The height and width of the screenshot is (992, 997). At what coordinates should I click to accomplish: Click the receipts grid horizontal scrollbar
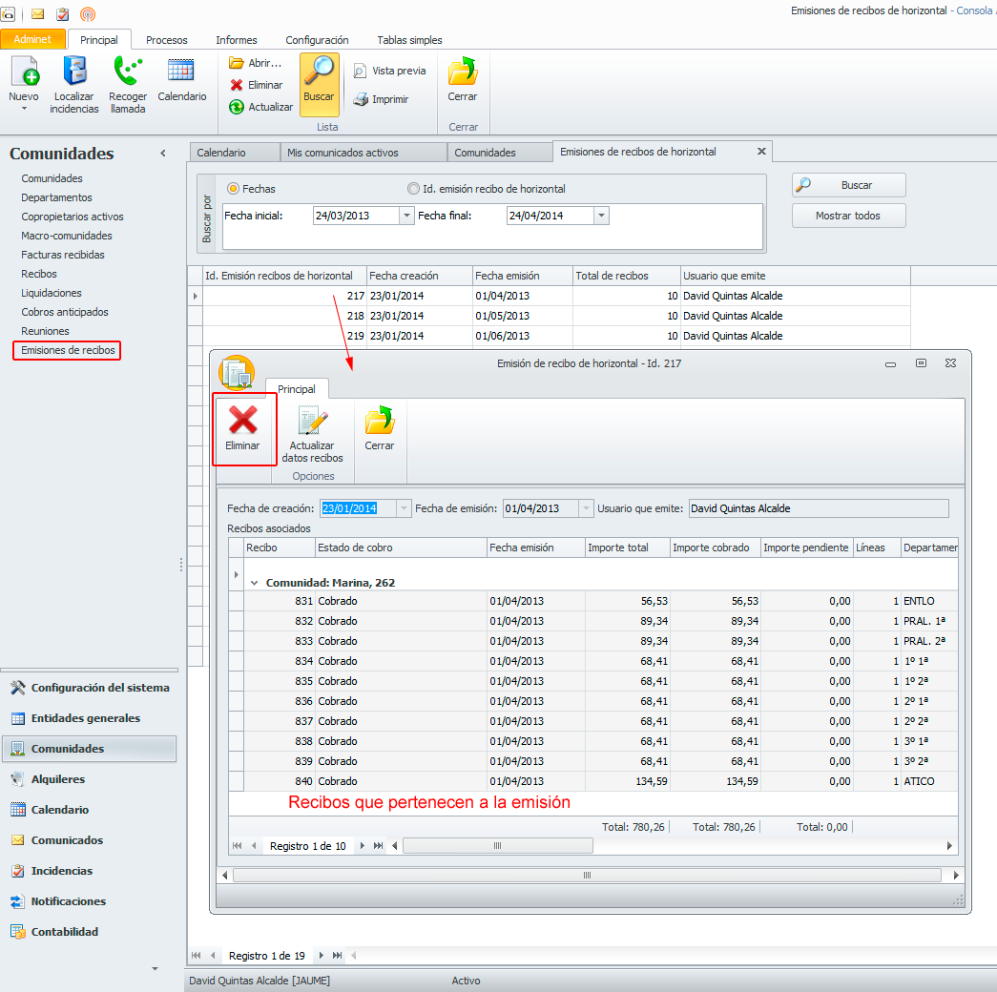click(x=496, y=846)
